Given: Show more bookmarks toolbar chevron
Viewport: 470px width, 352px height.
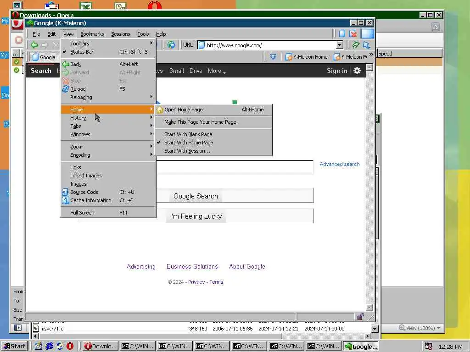Looking at the screenshot, I should pyautogui.click(x=371, y=55).
